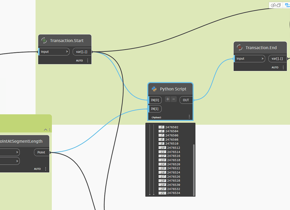Click the Revit icon on Transaction.Start header
The image size is (290, 210).
tap(44, 40)
